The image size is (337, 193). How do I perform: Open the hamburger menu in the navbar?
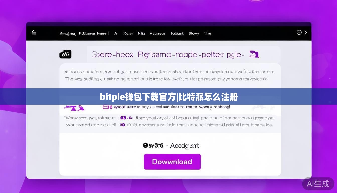(x=34, y=33)
